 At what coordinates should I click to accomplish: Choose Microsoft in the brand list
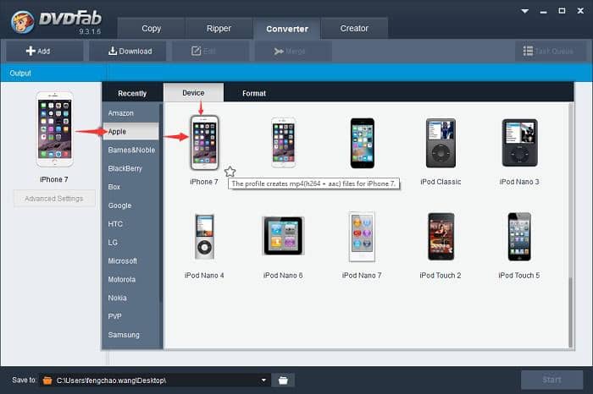130,260
